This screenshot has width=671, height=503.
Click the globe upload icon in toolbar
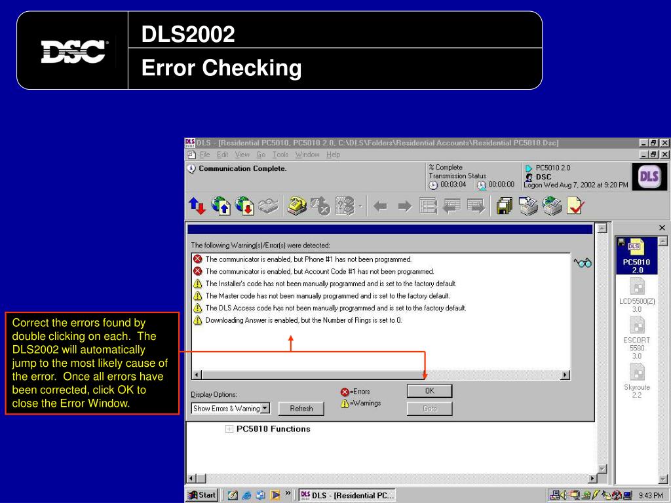[221, 206]
